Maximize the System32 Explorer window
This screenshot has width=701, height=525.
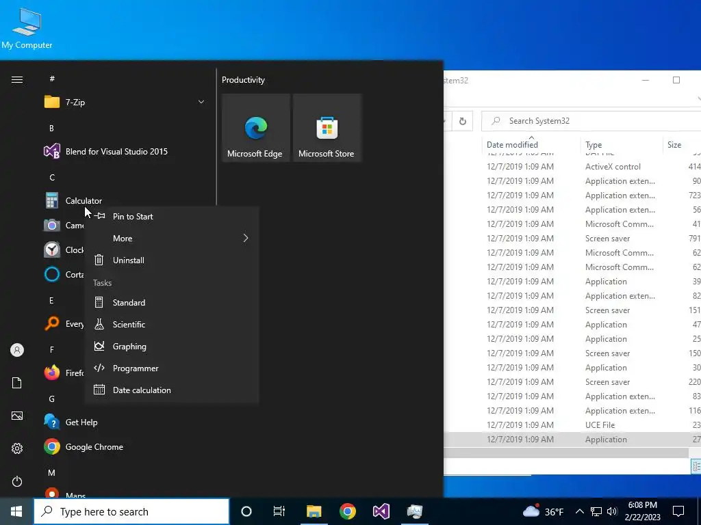(676, 80)
